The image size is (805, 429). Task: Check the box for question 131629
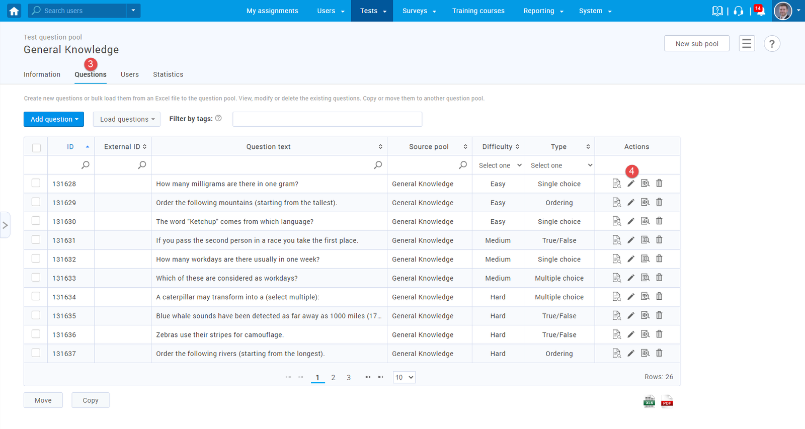pyautogui.click(x=36, y=202)
